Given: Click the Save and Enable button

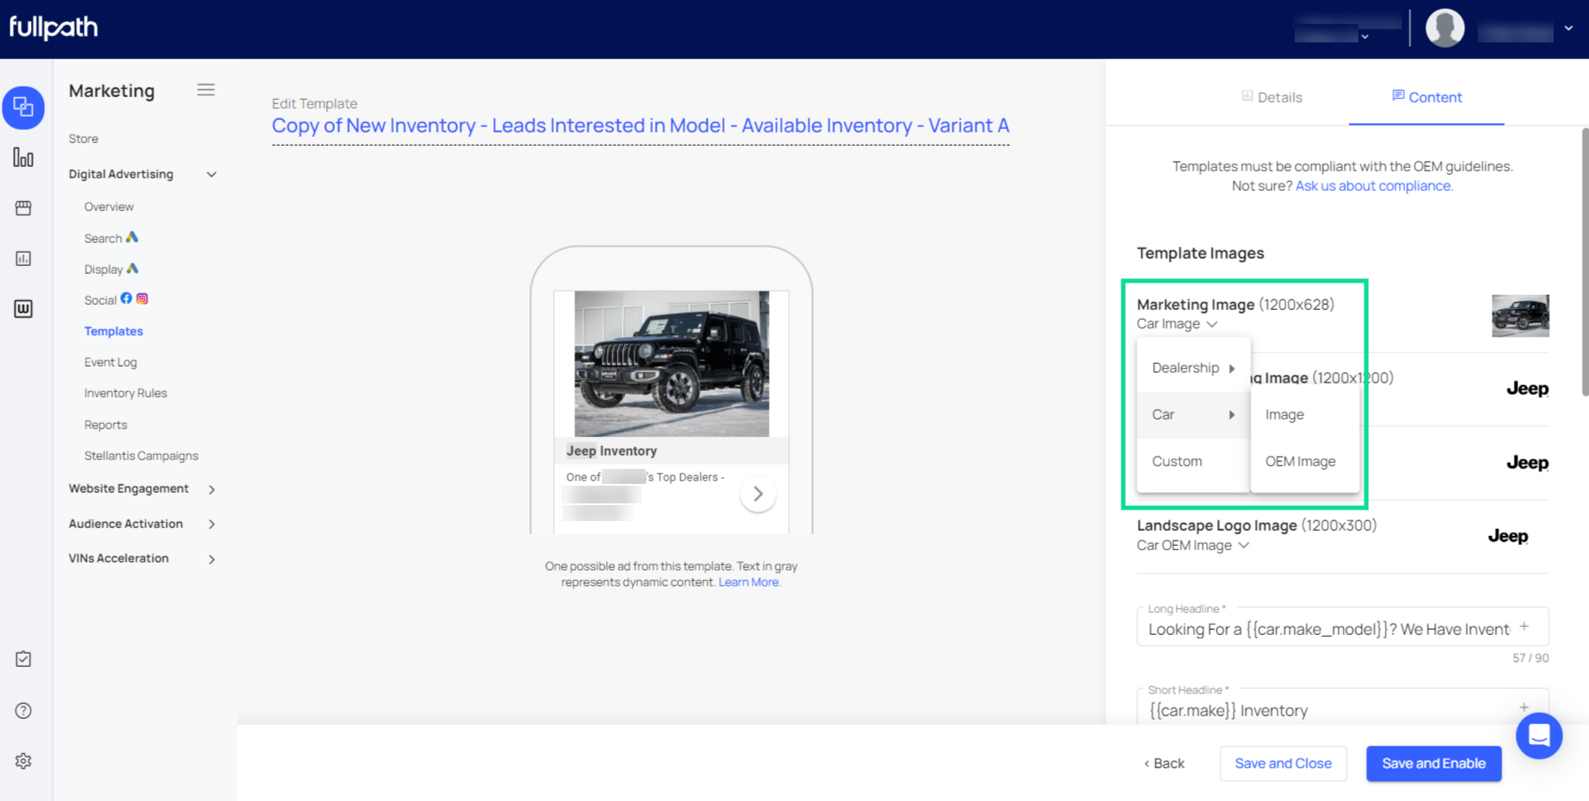Looking at the screenshot, I should (x=1433, y=763).
